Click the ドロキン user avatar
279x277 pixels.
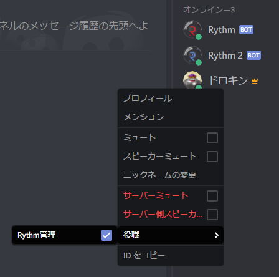click(192, 80)
